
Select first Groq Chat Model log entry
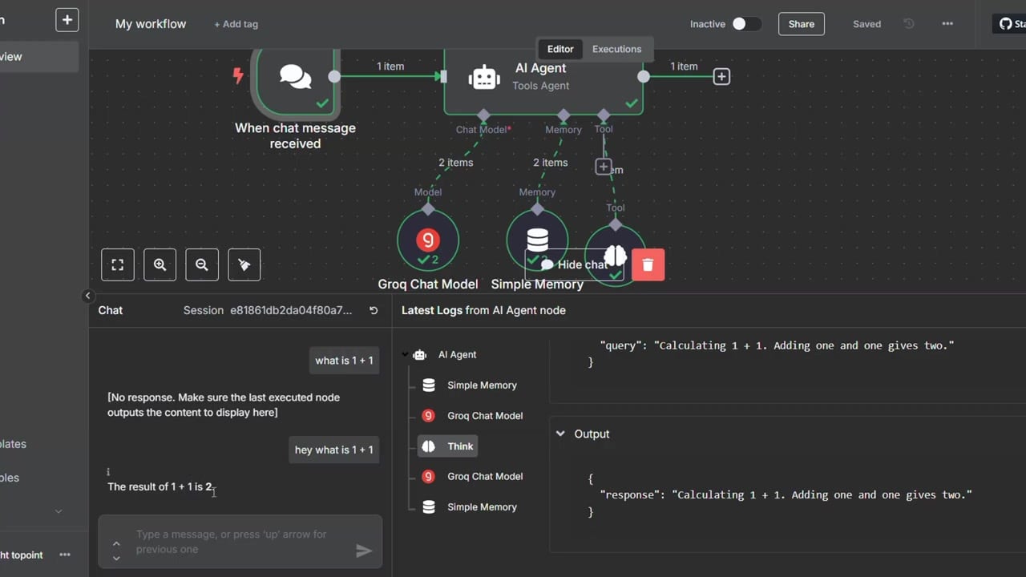[x=473, y=416]
